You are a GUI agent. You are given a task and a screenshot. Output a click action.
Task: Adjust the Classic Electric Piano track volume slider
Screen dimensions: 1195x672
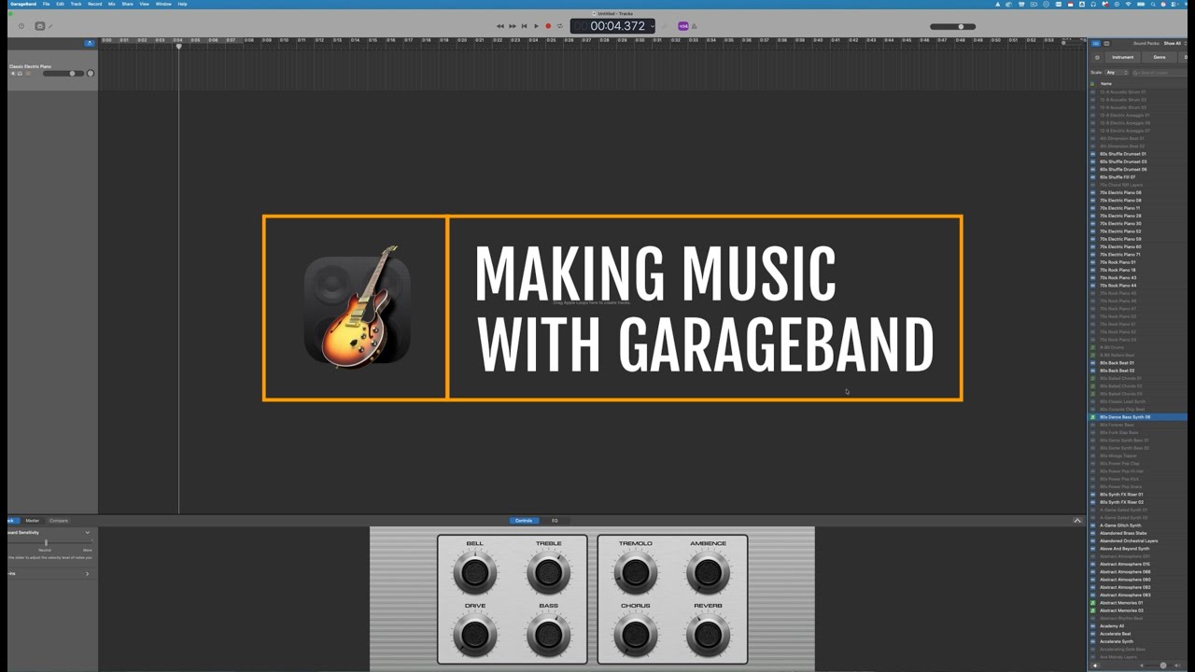coord(63,74)
